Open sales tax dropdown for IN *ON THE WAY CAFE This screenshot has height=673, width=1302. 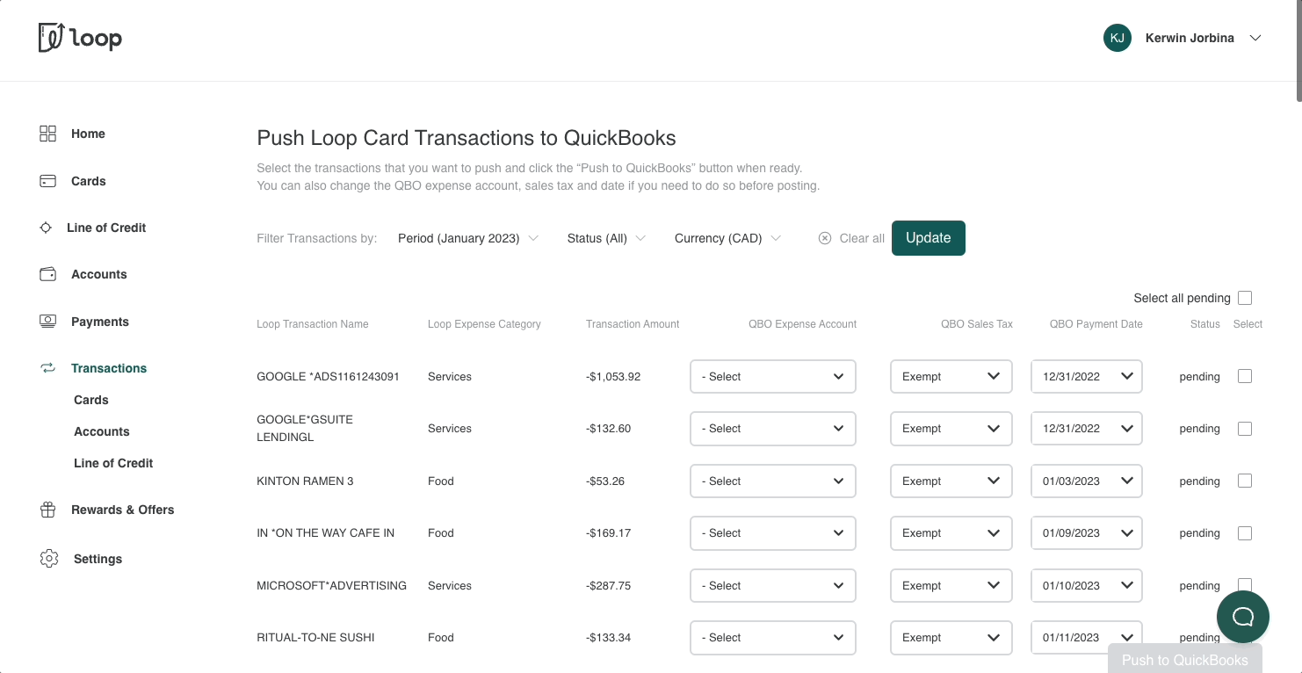click(951, 533)
